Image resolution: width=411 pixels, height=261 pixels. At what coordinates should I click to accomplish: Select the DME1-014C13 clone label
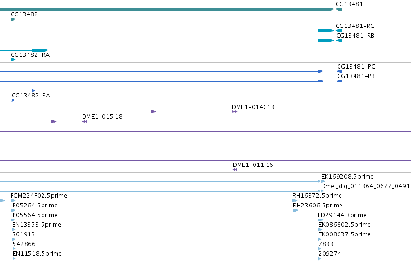coord(253,107)
